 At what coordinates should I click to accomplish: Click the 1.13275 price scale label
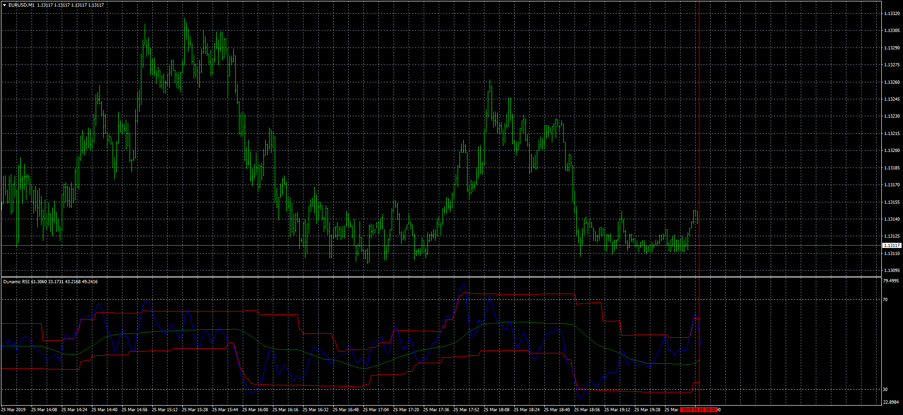[892, 65]
